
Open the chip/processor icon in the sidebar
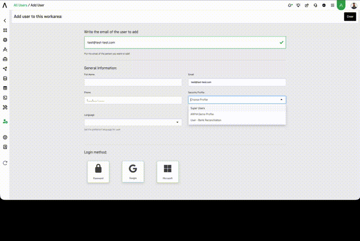(x=5, y=40)
